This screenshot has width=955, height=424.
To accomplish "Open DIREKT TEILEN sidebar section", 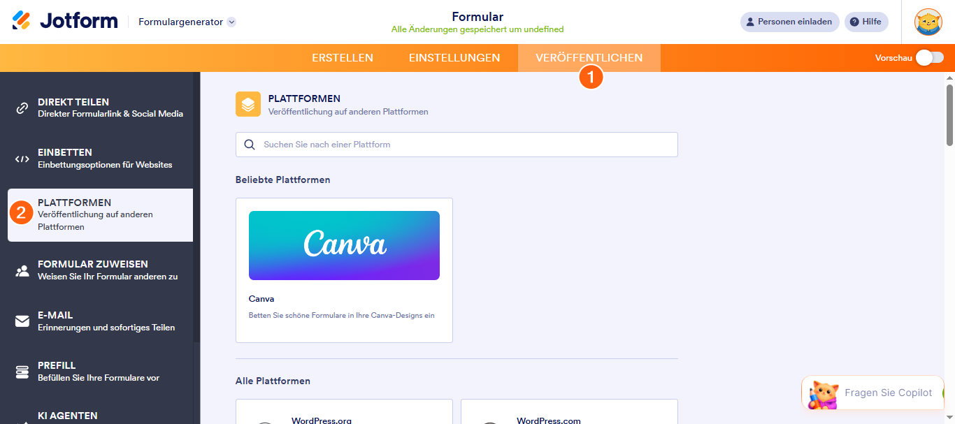I will (100, 108).
